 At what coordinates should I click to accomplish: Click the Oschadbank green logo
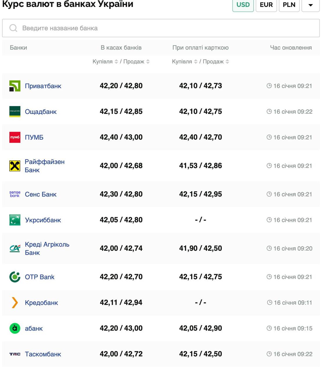coord(15,112)
